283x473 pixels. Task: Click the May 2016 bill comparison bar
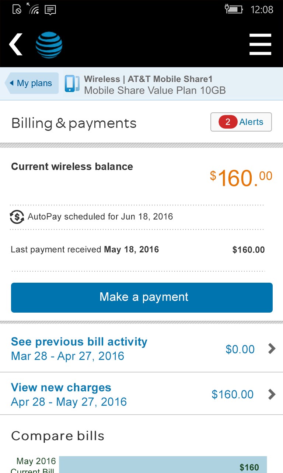coord(163,465)
